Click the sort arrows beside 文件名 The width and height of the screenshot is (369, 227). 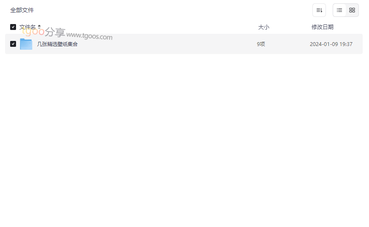tap(39, 27)
